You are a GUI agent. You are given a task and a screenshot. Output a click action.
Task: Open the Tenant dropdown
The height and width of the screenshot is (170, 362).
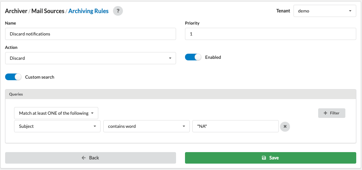click(325, 11)
